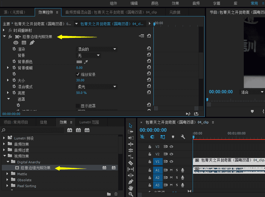The width and height of the screenshot is (265, 197).
Task: Mute the A1 audio track
Action: click(x=171, y=170)
